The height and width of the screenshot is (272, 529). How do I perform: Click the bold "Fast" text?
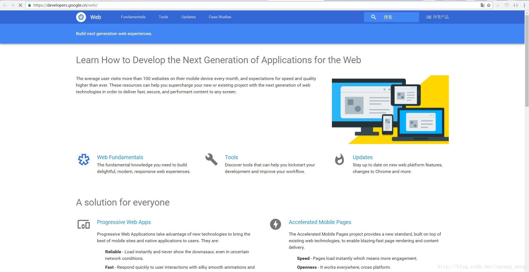pyautogui.click(x=109, y=267)
